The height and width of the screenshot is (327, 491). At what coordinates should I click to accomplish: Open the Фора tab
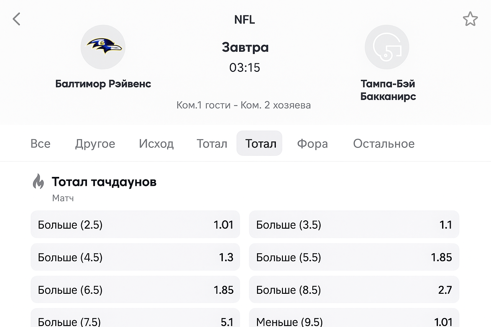[312, 144]
